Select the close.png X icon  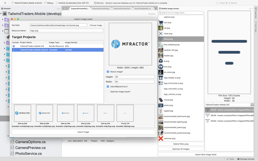pyautogui.click(x=161, y=34)
